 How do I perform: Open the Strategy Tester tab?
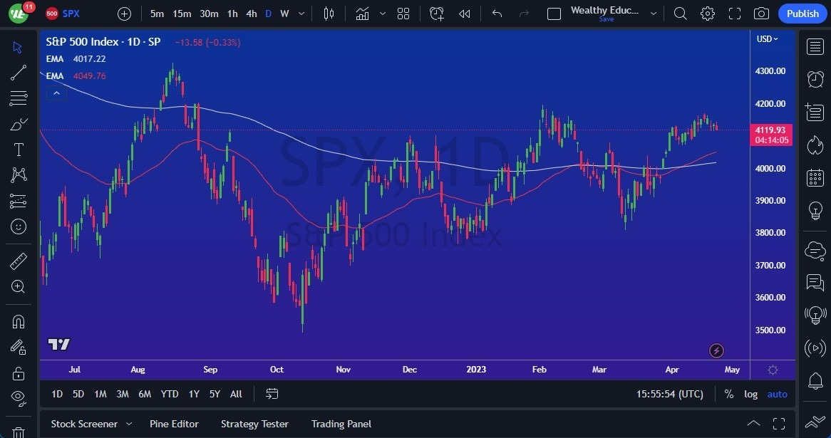254,423
